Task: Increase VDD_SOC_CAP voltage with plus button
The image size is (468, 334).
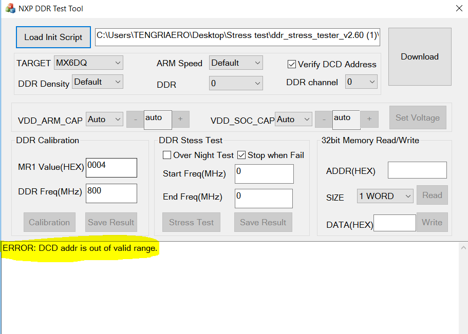Action: (x=369, y=119)
